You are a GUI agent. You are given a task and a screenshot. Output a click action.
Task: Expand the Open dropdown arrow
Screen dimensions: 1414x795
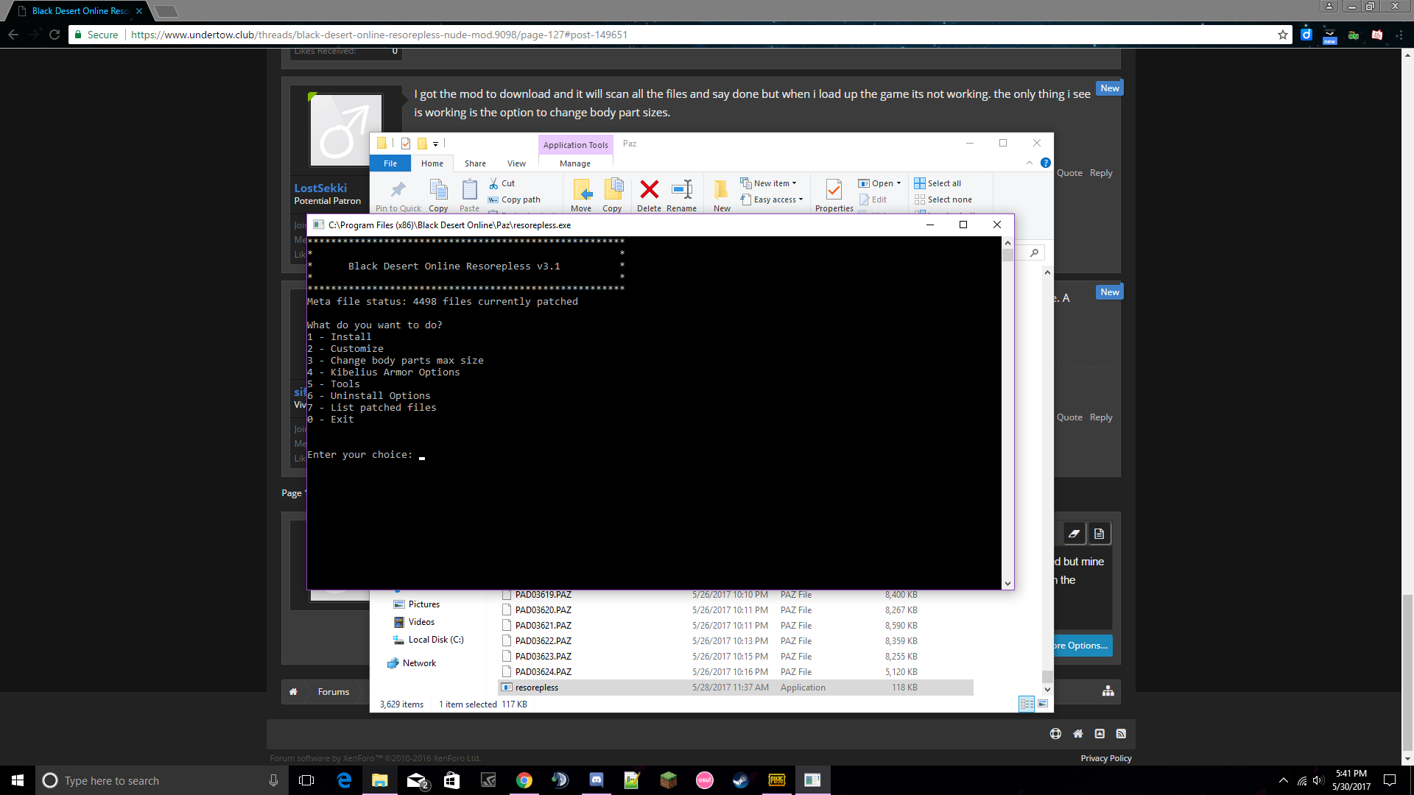pos(898,183)
